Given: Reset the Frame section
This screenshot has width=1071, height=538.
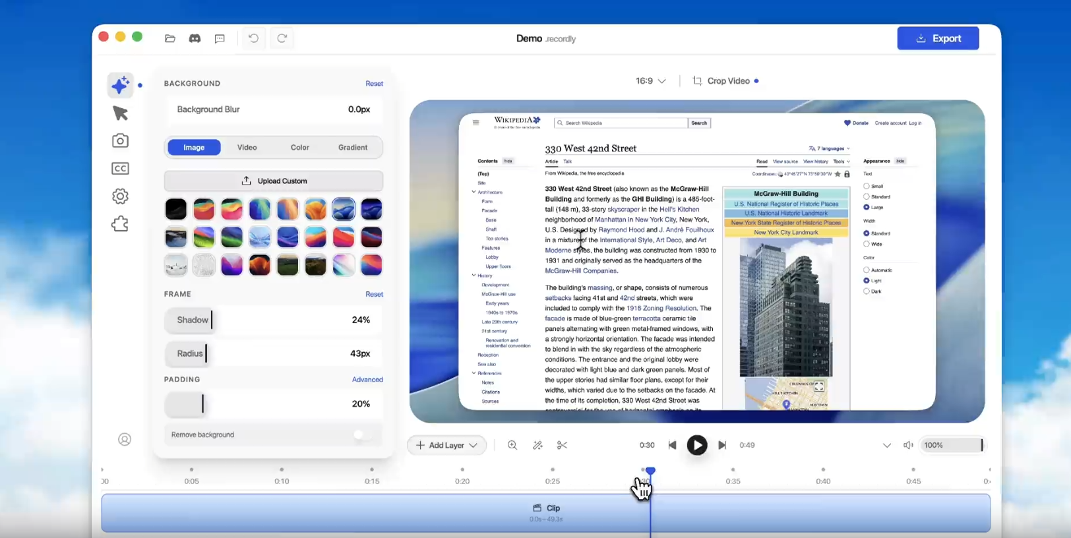Looking at the screenshot, I should coord(374,294).
